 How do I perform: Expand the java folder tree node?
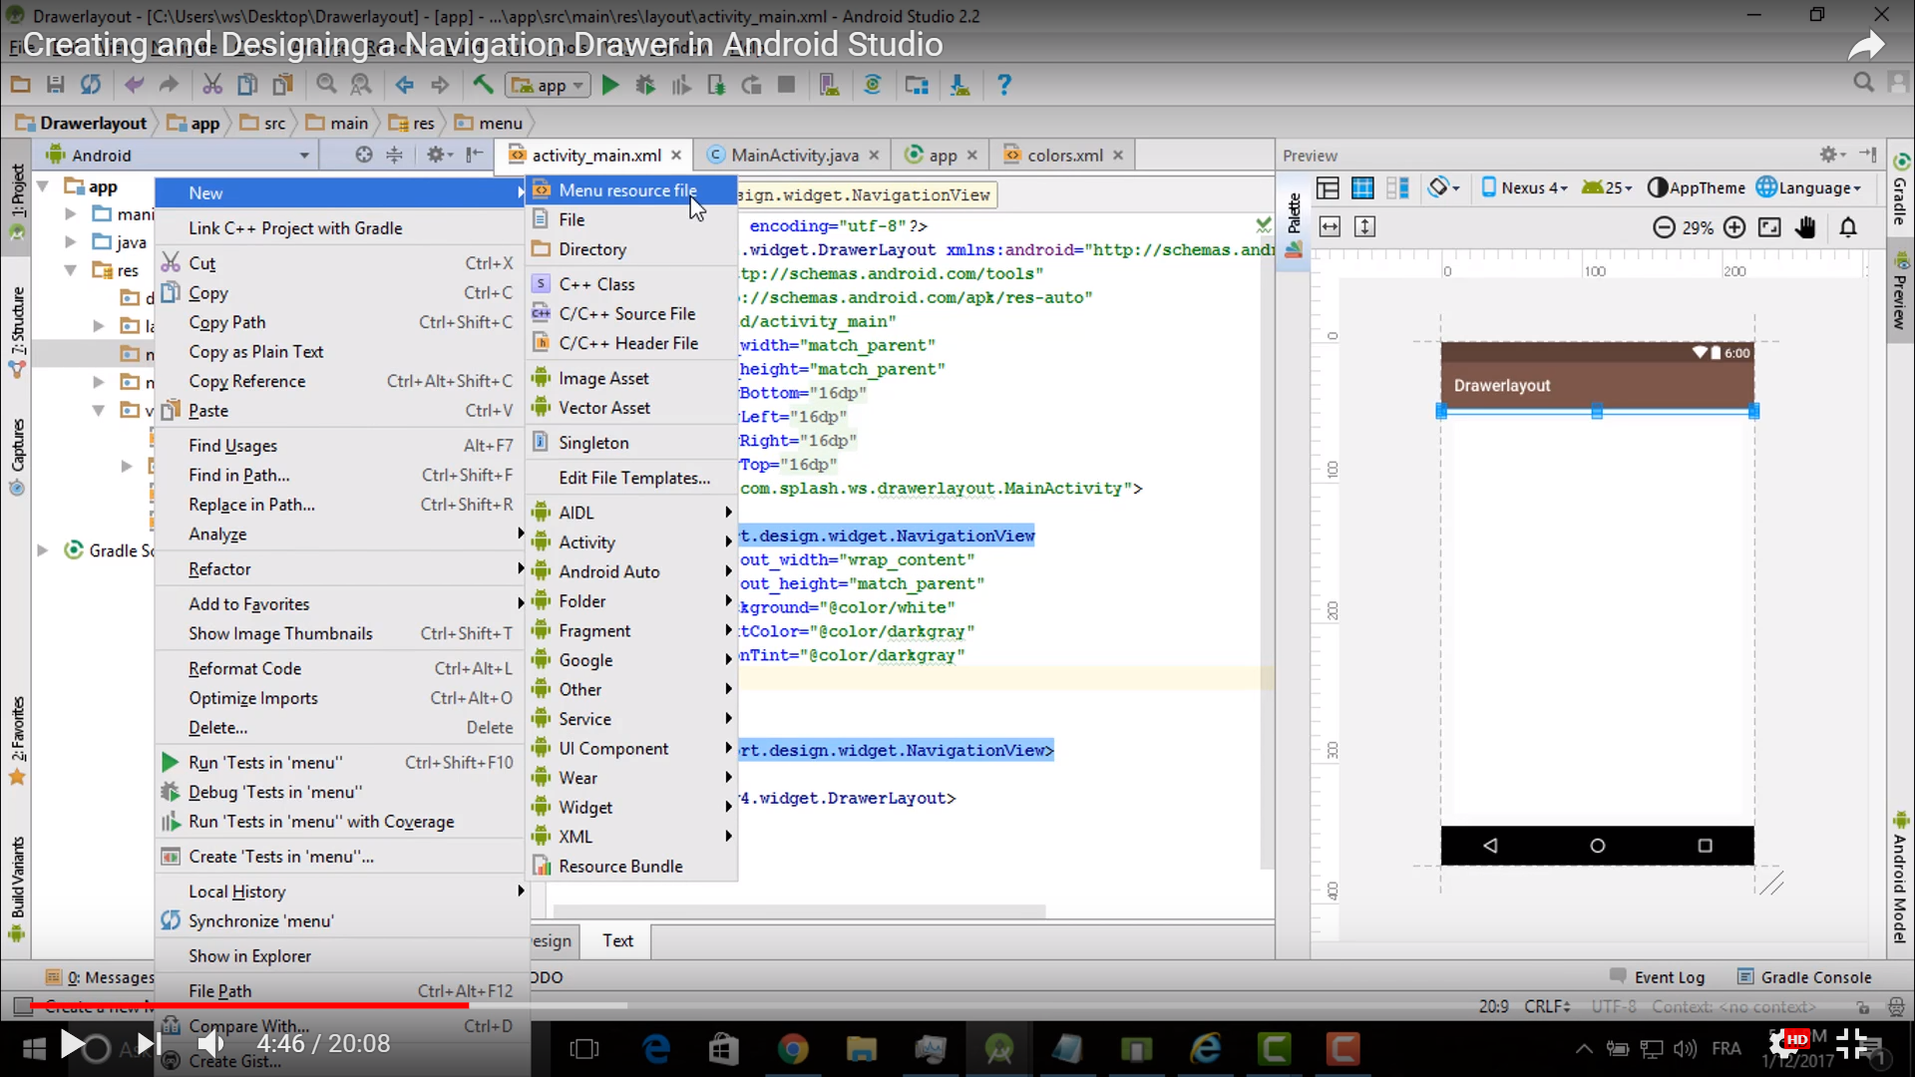tap(70, 242)
